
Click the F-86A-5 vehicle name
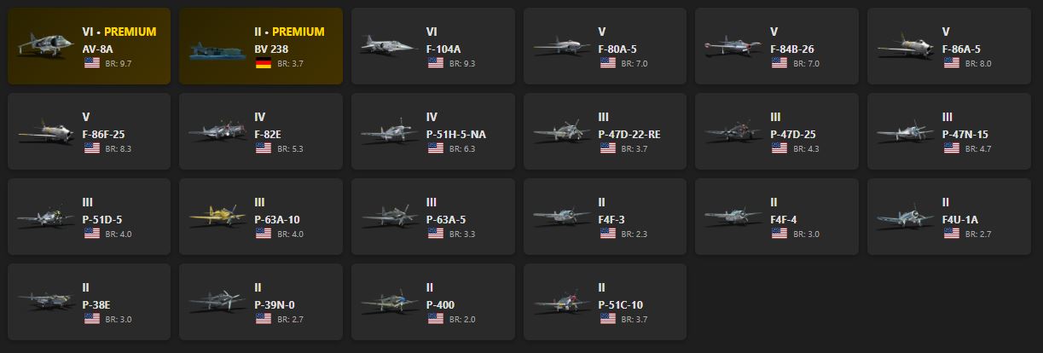click(961, 49)
